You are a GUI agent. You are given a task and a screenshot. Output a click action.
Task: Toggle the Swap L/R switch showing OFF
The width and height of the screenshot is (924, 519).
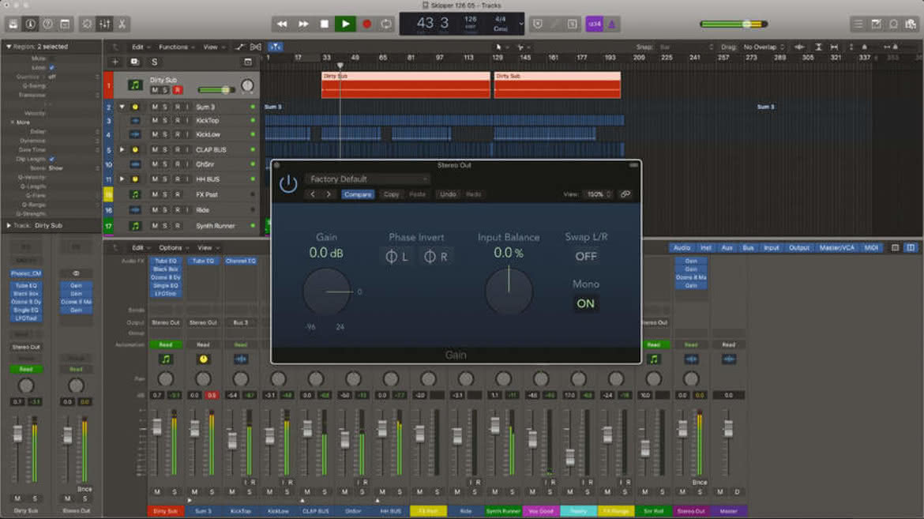586,257
